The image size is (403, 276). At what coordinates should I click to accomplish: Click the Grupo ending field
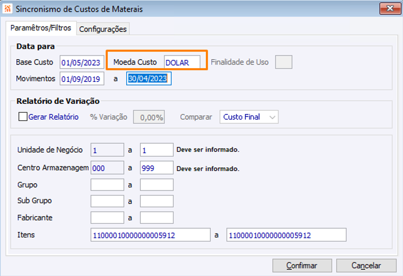point(157,185)
